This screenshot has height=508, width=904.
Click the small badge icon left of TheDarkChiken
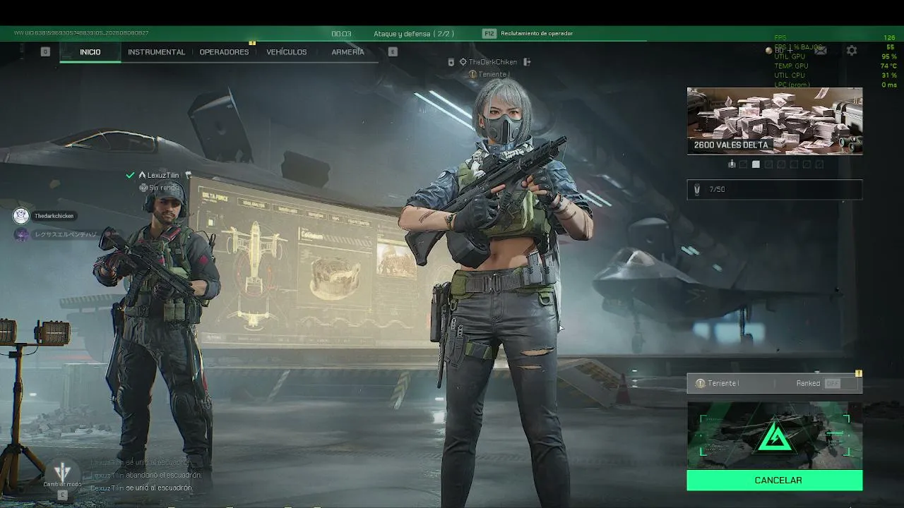tap(451, 62)
